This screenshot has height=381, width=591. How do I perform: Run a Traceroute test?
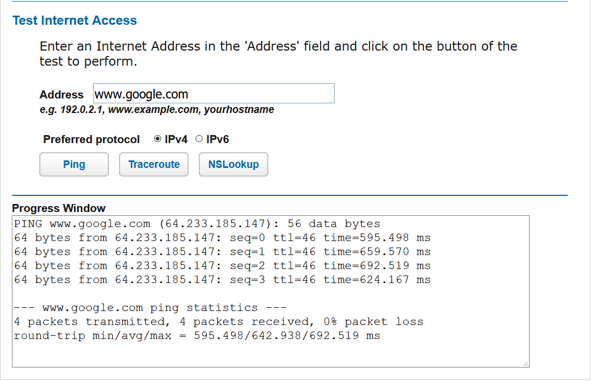tap(154, 165)
